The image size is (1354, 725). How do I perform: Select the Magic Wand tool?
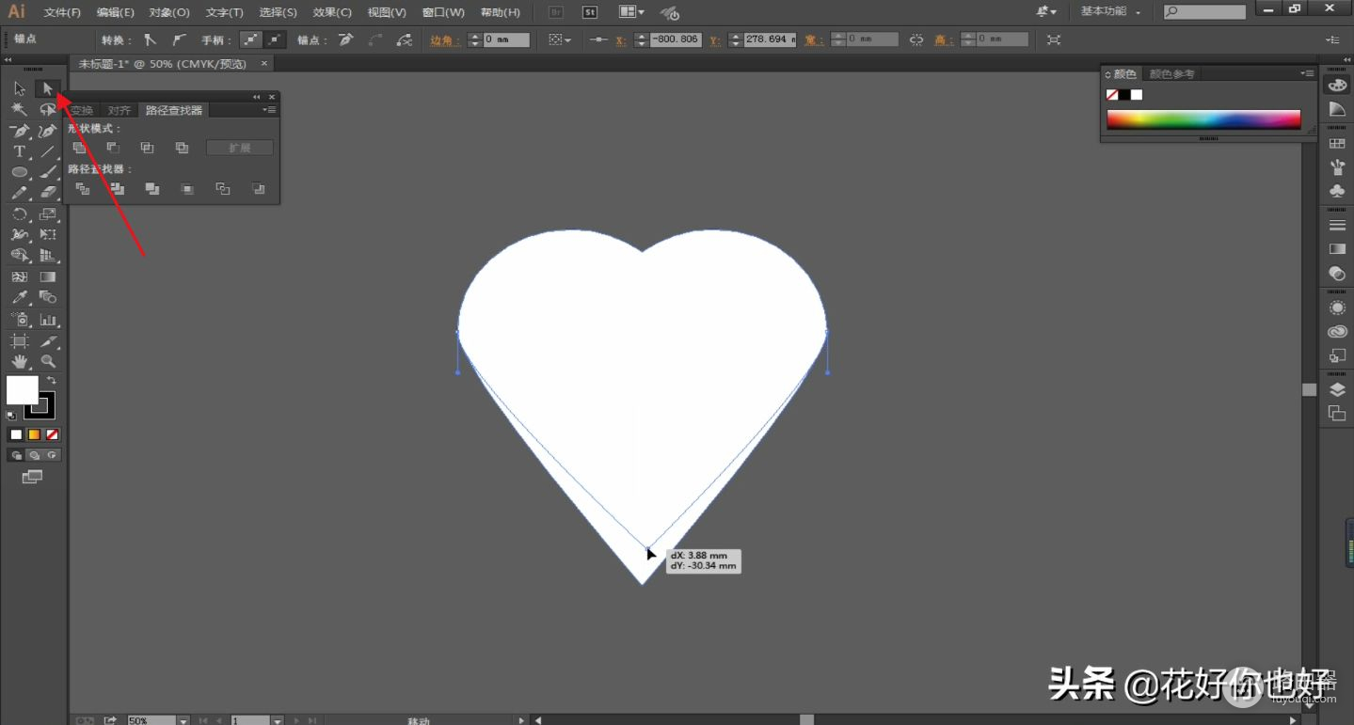[x=19, y=109]
